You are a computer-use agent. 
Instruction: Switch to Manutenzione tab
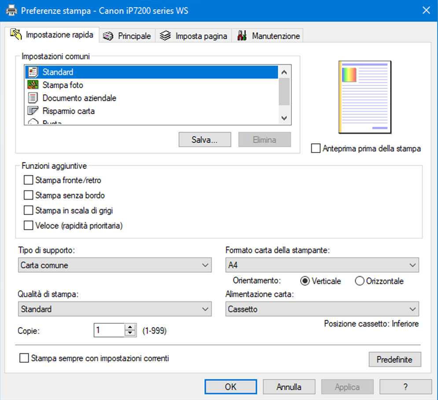click(x=268, y=36)
